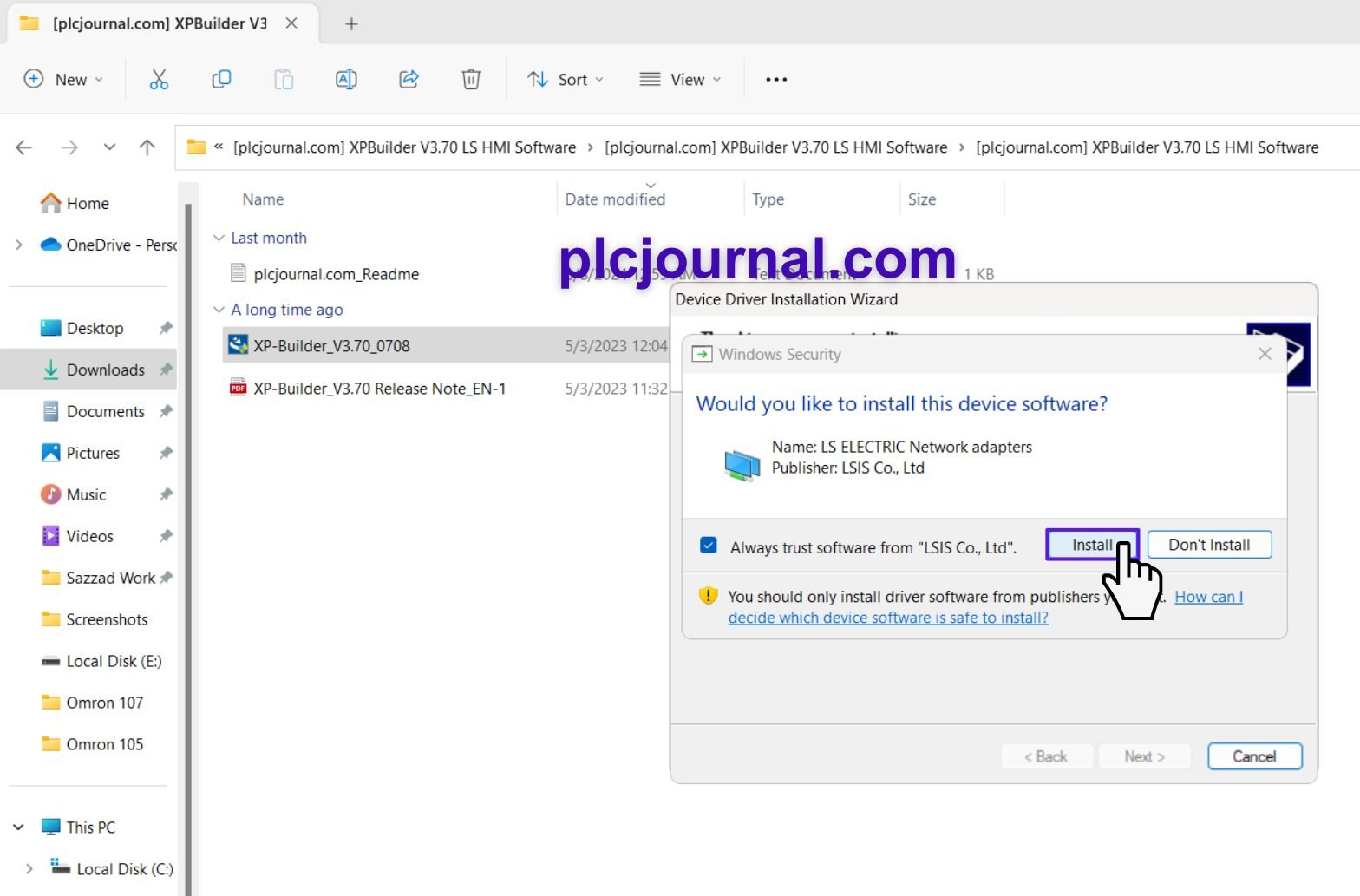Open the 'How can I' help link
This screenshot has height=896, width=1360.
pyautogui.click(x=1208, y=597)
